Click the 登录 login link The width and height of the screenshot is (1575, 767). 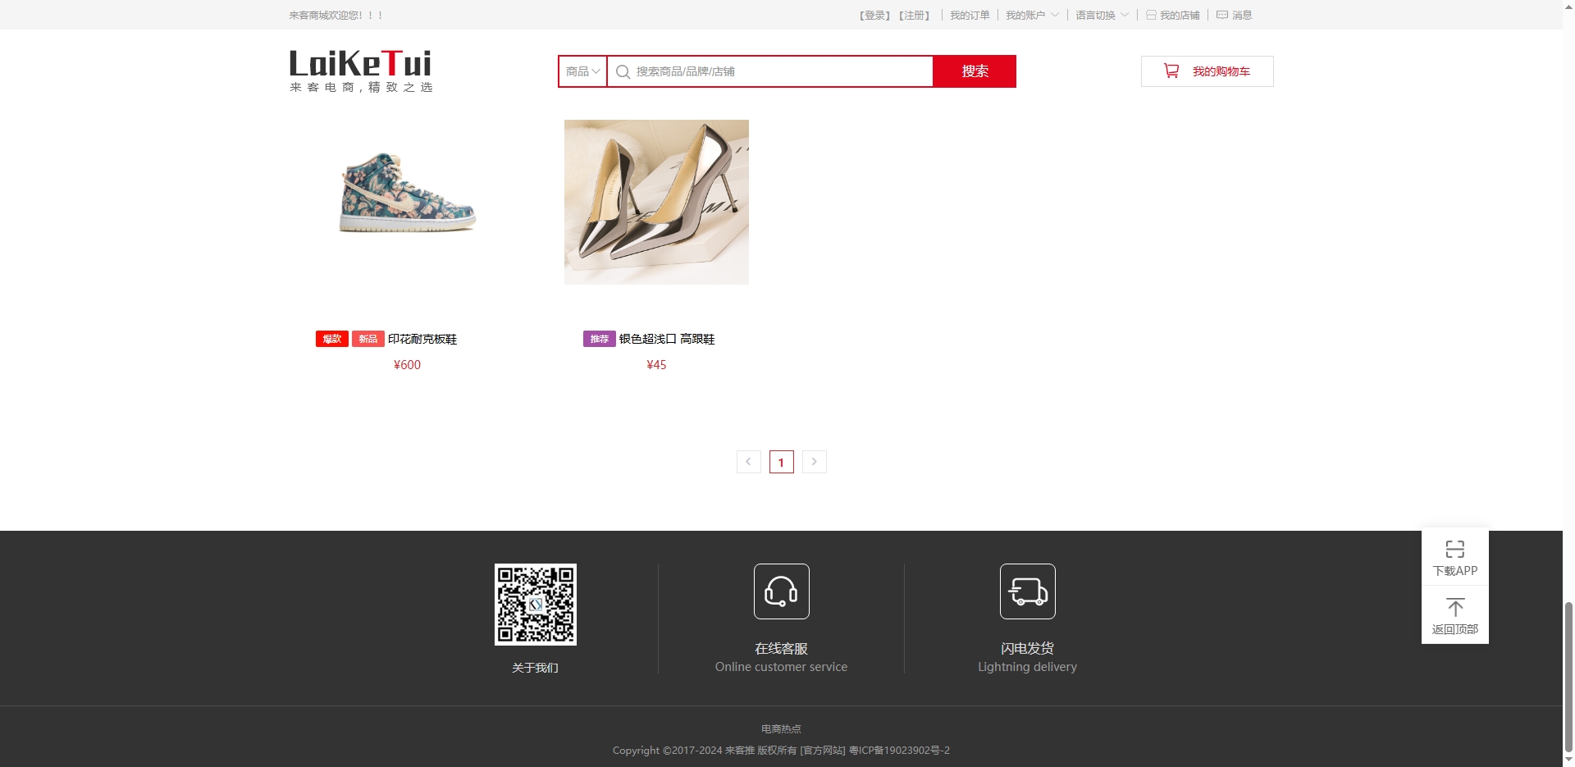pos(875,15)
